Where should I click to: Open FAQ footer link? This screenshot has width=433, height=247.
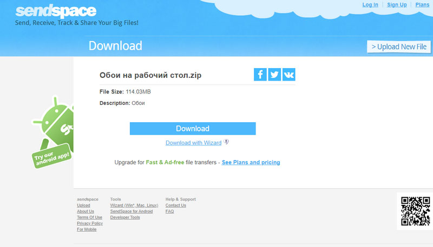(x=169, y=211)
